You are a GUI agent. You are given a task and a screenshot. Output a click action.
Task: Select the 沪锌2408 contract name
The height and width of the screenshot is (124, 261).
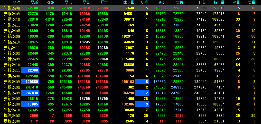[x=12, y=53]
